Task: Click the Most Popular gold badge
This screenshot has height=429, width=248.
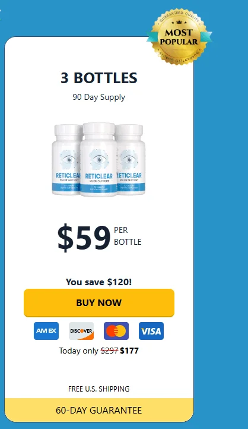Action: 179,37
